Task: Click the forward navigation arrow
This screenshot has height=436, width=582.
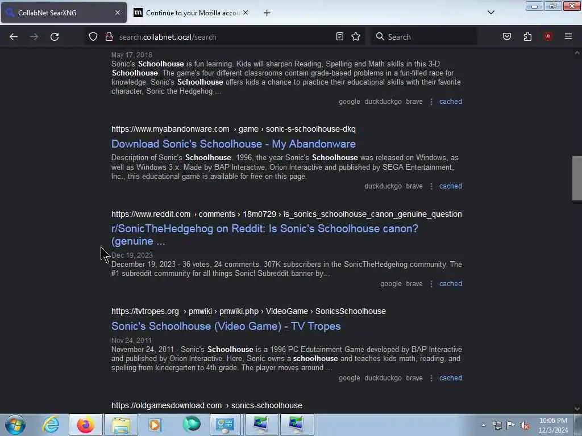Action: (34, 37)
